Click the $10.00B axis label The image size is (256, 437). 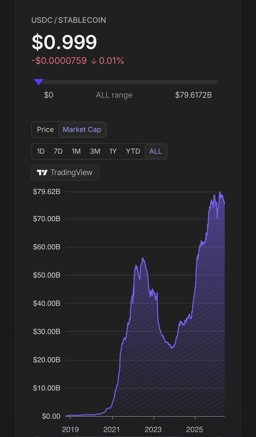coord(47,388)
